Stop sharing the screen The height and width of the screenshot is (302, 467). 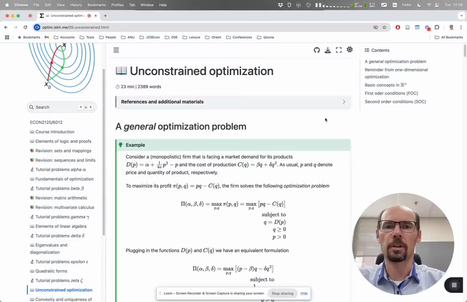(283, 293)
